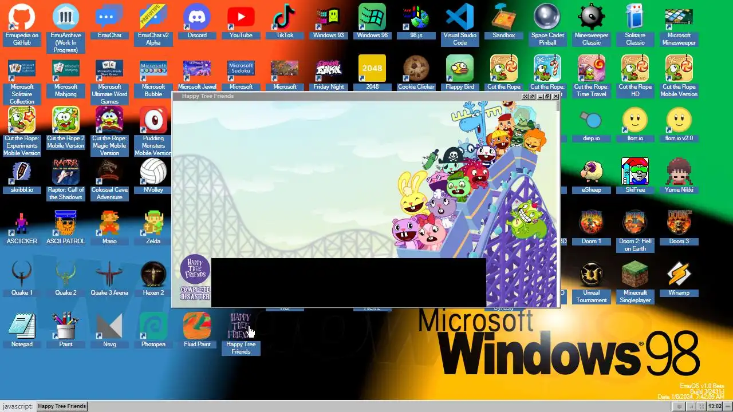Open Cut the Rope: Time Travel

tap(592, 69)
